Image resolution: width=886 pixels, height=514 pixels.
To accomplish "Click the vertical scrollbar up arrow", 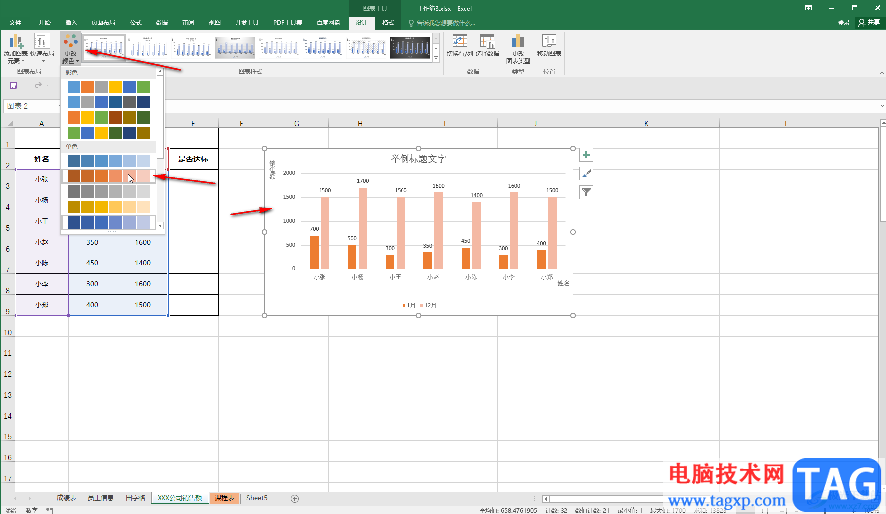I will tap(883, 122).
